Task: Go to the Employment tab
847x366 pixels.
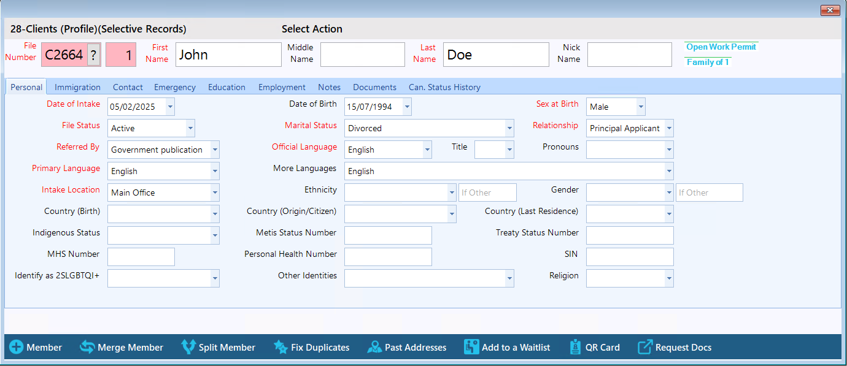Action: tap(282, 87)
